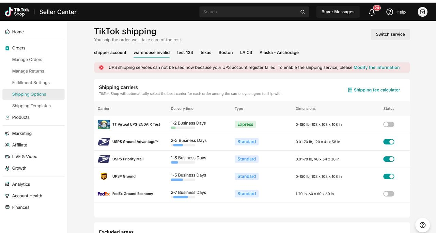Click the Modify the information link

(376, 67)
